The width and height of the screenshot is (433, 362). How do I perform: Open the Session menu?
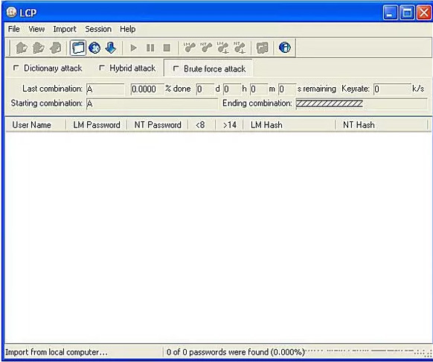(x=98, y=29)
